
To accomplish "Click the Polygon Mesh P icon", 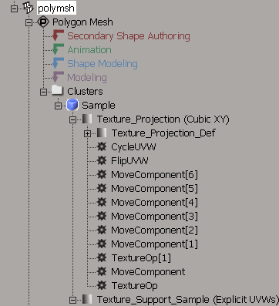I will [x=43, y=22].
